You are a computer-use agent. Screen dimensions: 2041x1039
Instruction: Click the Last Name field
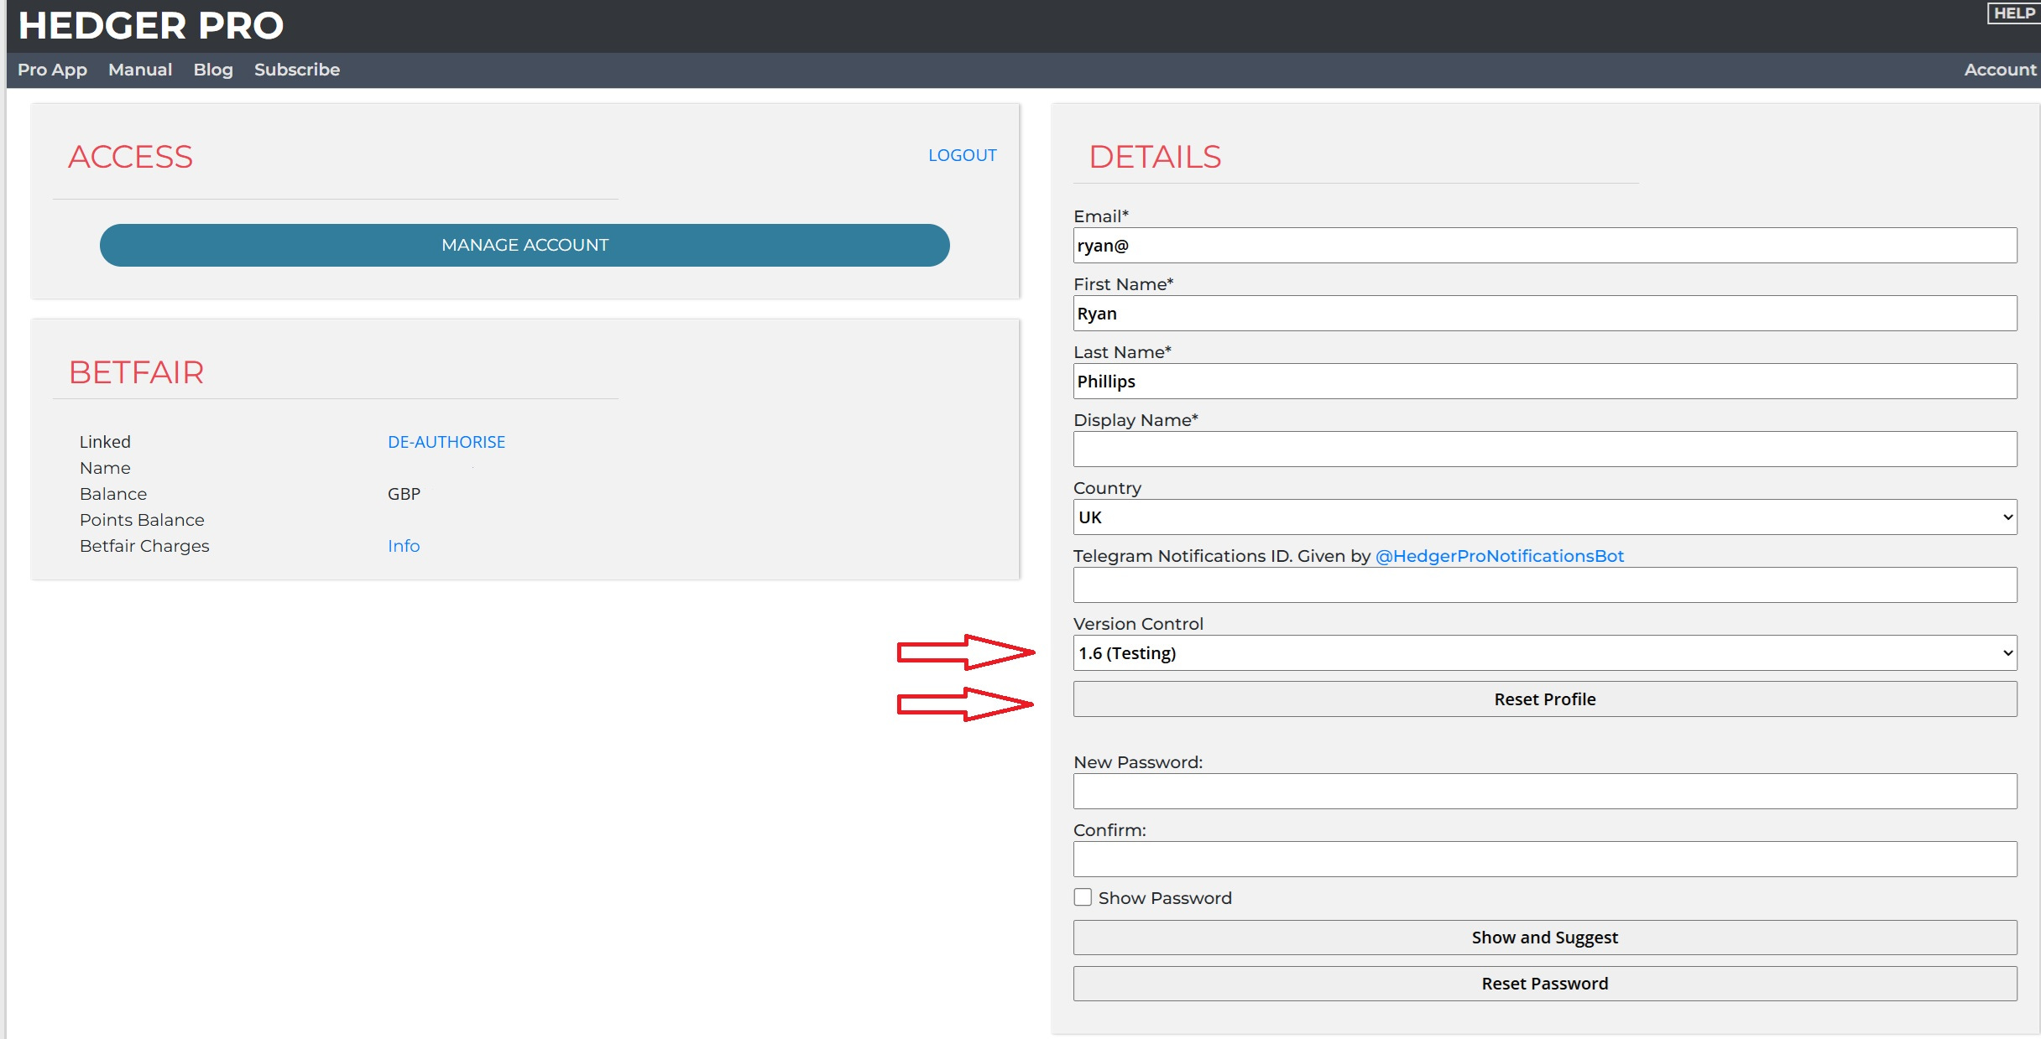coord(1545,382)
